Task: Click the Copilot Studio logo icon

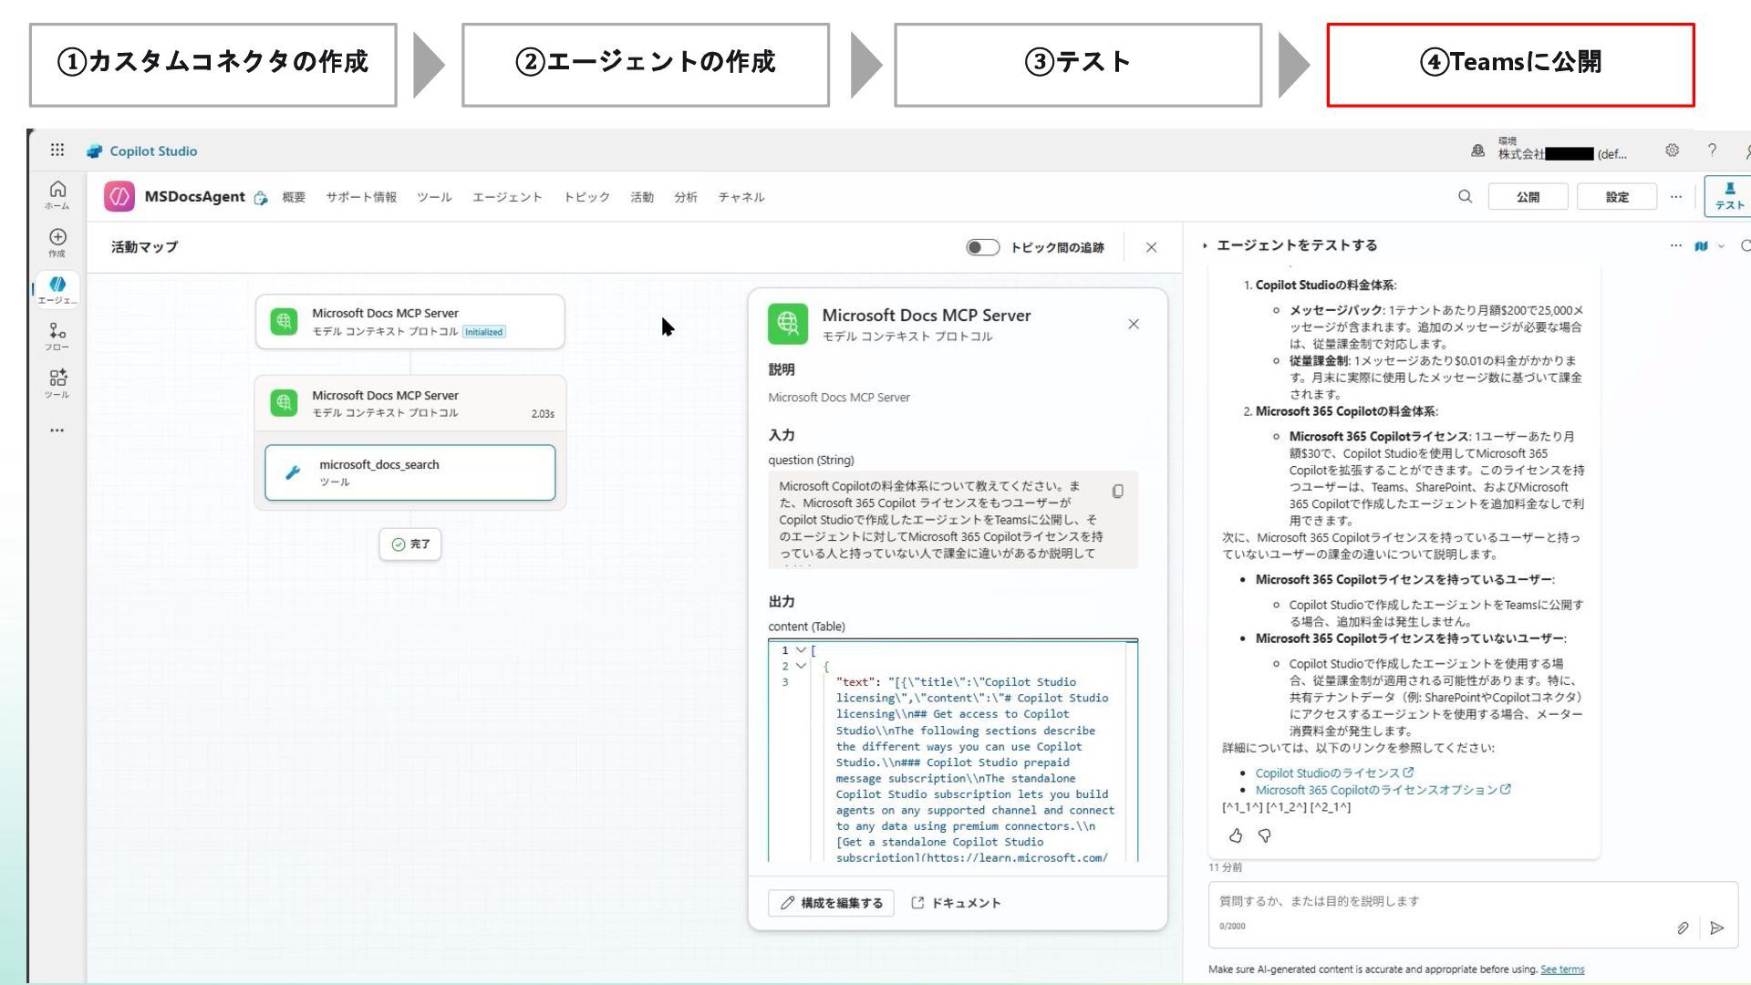Action: pyautogui.click(x=94, y=151)
